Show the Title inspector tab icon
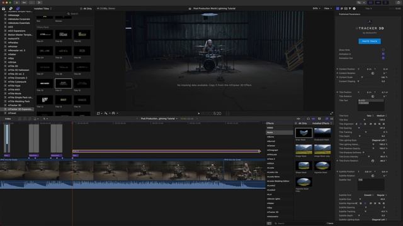 (x=338, y=8)
